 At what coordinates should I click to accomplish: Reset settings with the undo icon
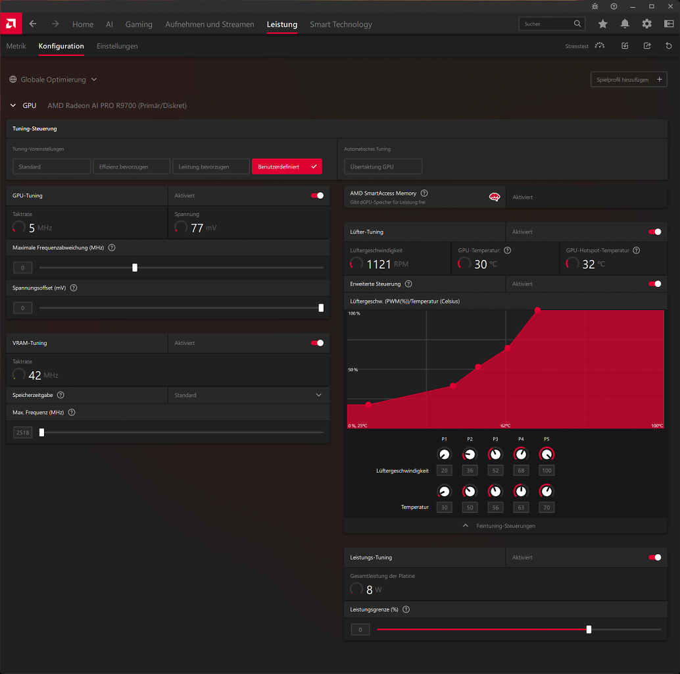(x=669, y=45)
